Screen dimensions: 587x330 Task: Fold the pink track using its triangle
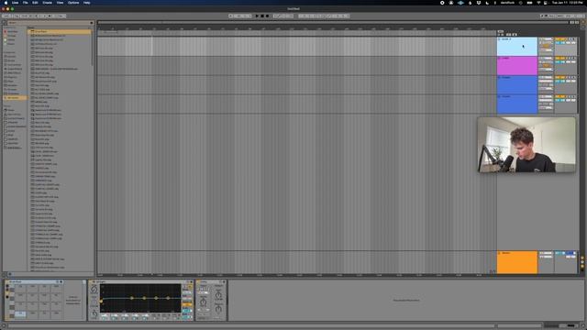tap(499, 59)
